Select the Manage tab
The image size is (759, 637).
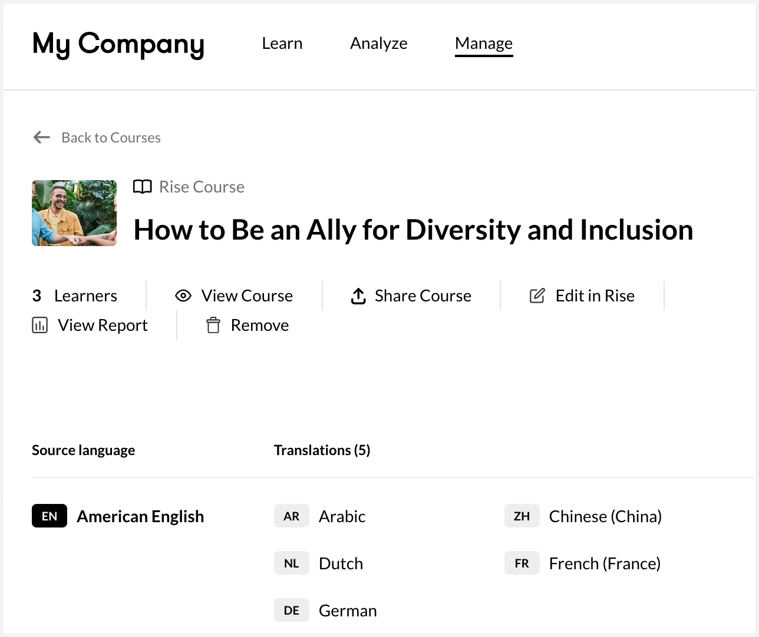point(483,43)
